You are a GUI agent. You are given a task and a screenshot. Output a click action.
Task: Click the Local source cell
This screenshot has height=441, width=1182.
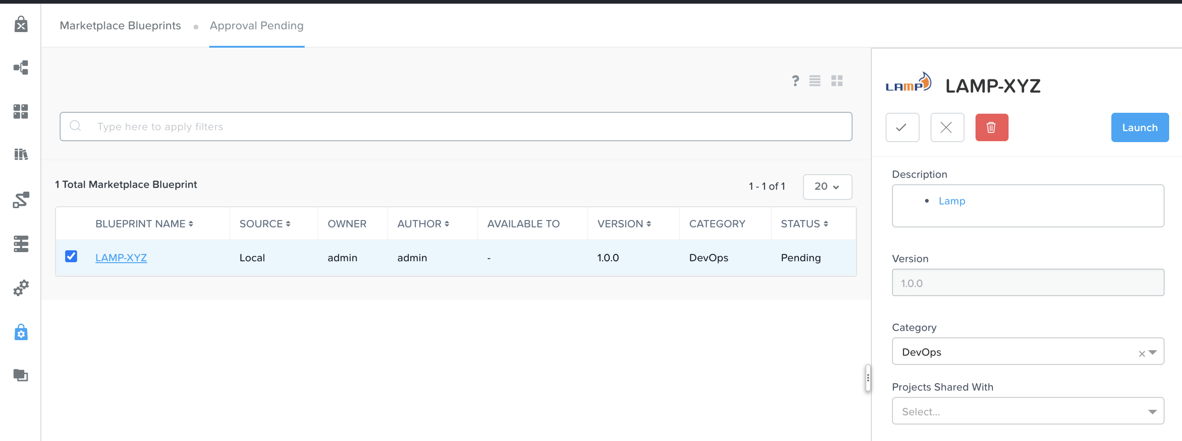pyautogui.click(x=252, y=258)
